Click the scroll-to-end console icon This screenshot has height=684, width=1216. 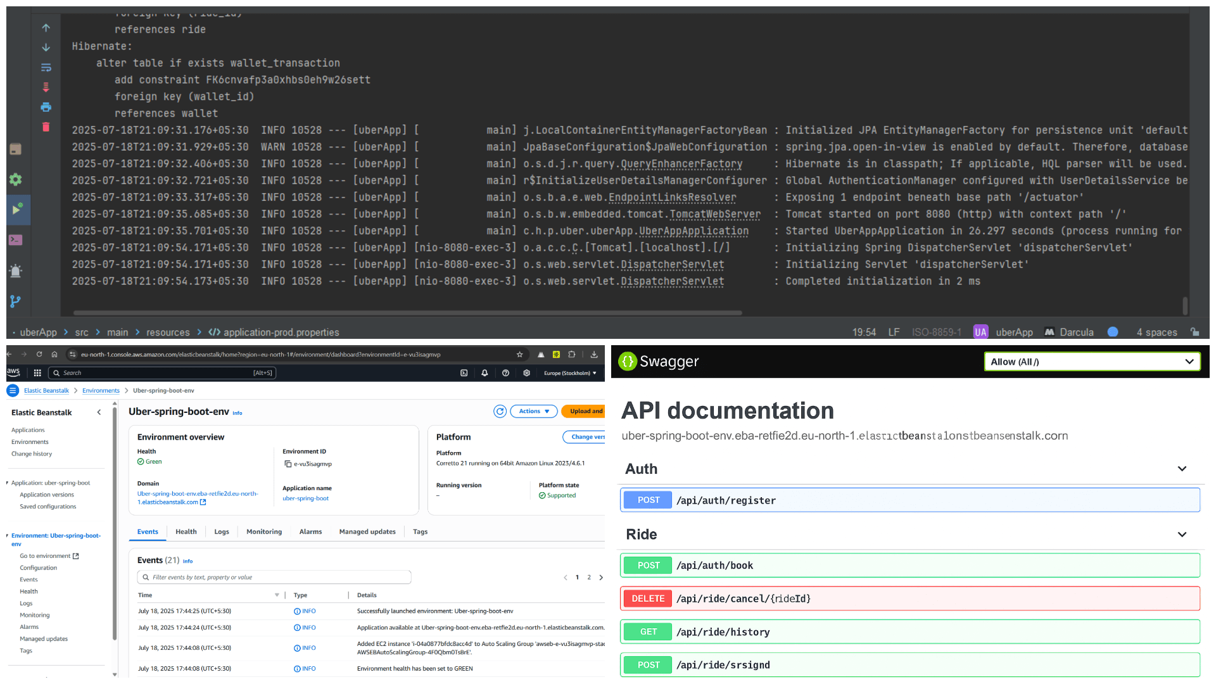[46, 87]
